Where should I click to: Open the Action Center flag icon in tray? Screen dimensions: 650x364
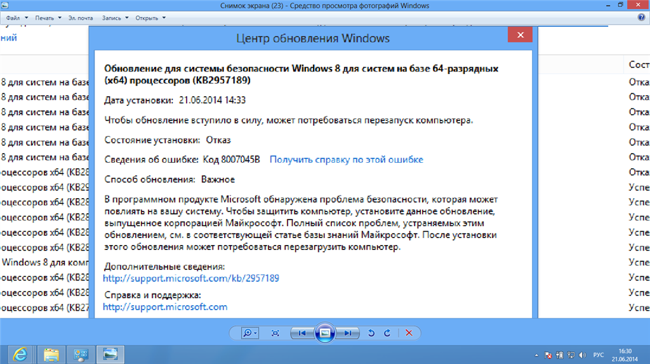[548, 355]
